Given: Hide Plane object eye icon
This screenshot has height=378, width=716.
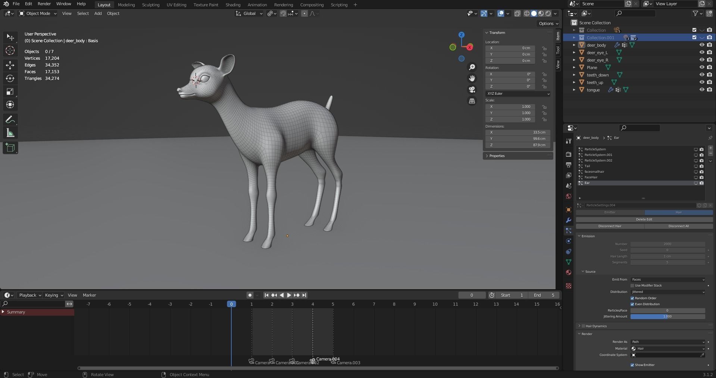Looking at the screenshot, I should 702,68.
